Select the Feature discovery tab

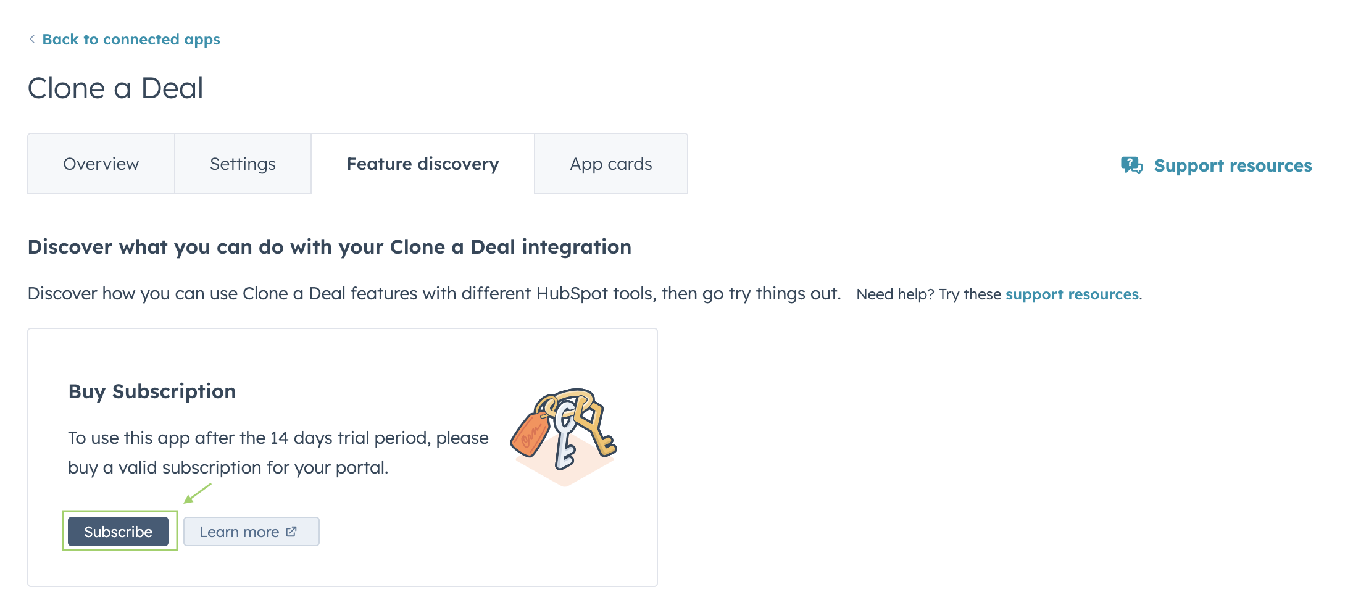(423, 164)
